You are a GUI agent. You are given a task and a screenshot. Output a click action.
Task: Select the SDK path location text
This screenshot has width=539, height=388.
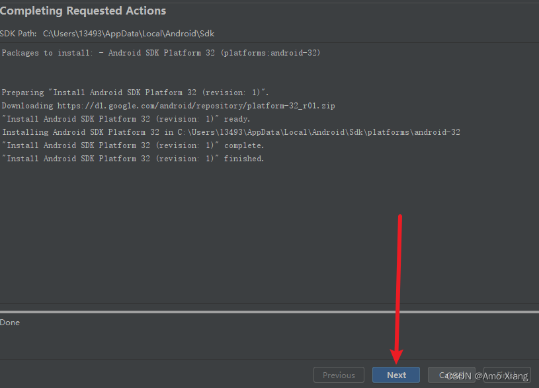[128, 33]
